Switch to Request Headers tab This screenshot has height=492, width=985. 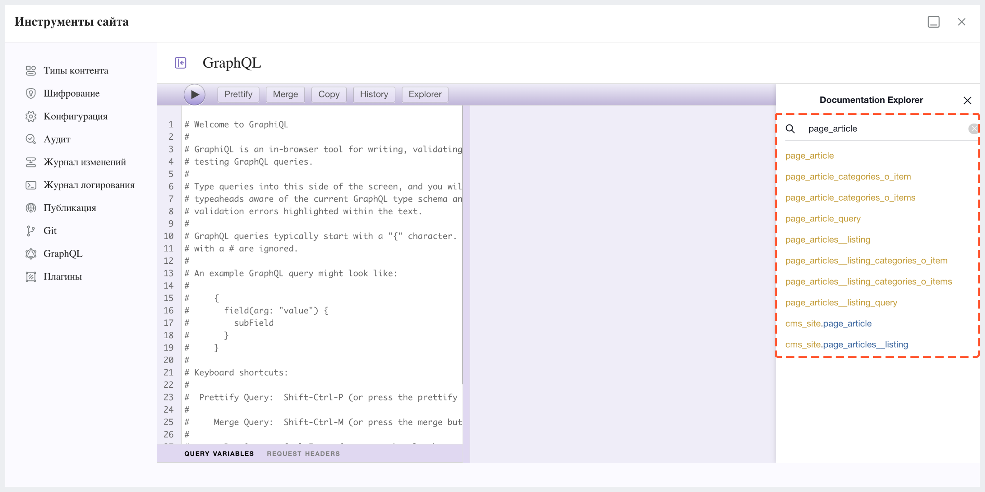click(303, 453)
